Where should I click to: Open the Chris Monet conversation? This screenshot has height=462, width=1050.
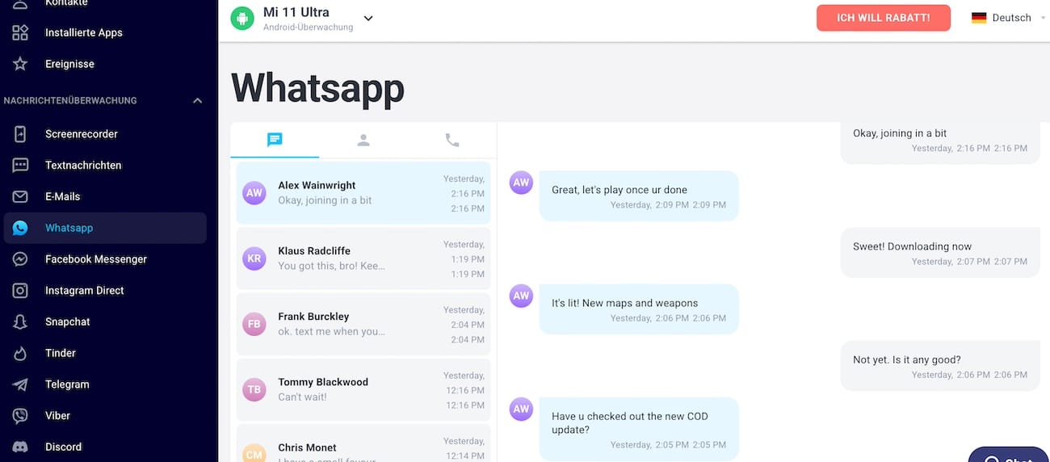pyautogui.click(x=363, y=443)
